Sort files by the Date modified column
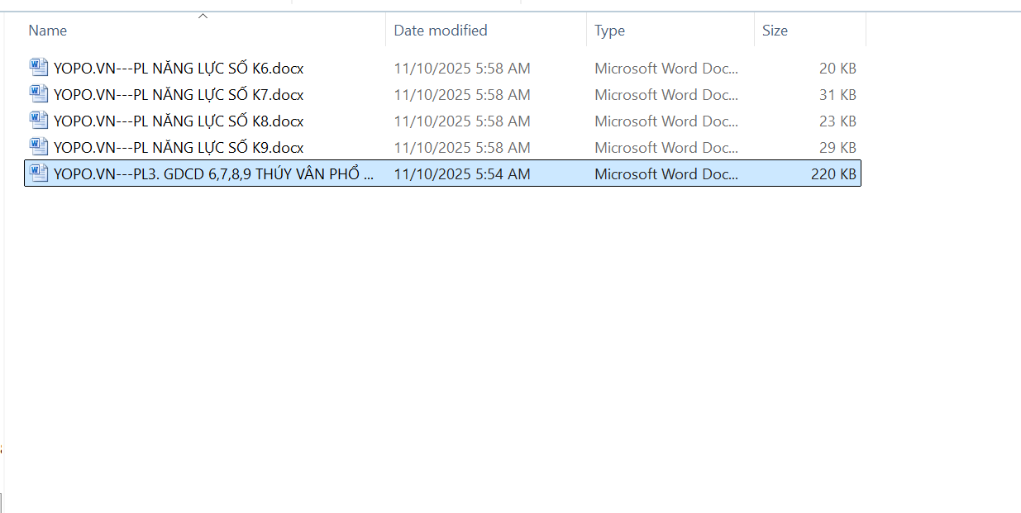 440,31
